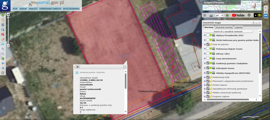270x120 pixels.
Task: Open the XYN coordinates tool
Action: coord(3,44)
